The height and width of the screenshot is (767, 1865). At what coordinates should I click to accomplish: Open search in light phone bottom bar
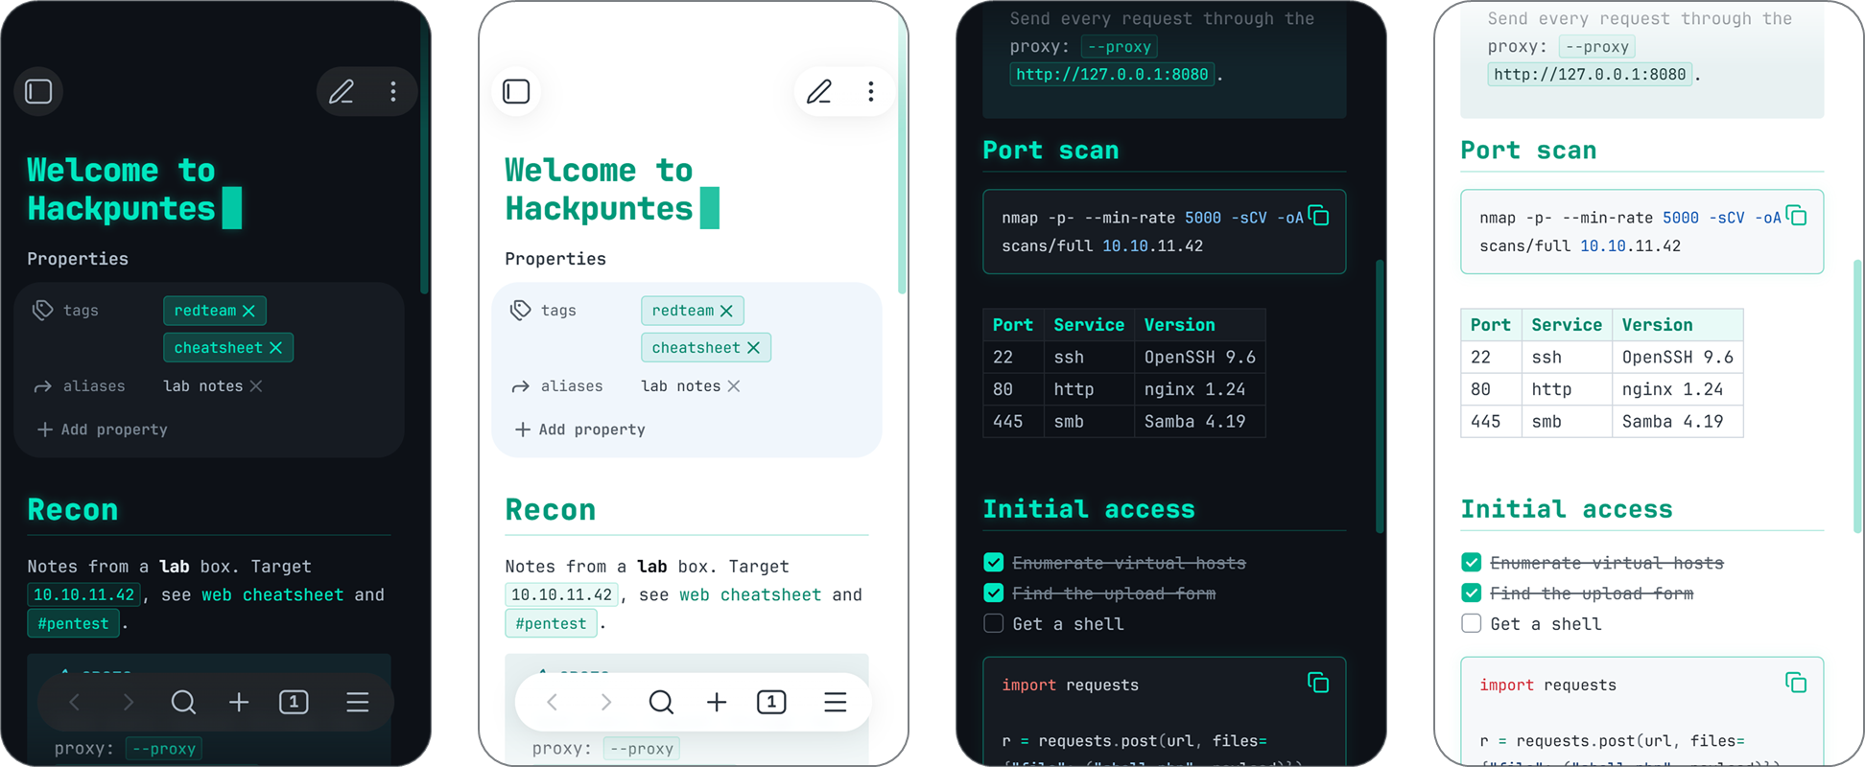[x=661, y=702]
